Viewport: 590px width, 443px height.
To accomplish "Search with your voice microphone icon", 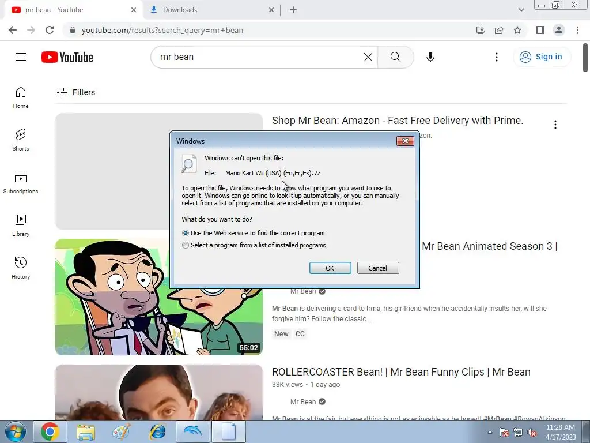I will pyautogui.click(x=430, y=57).
